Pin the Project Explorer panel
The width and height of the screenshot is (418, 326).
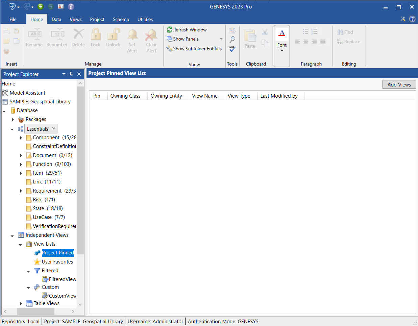coord(71,74)
